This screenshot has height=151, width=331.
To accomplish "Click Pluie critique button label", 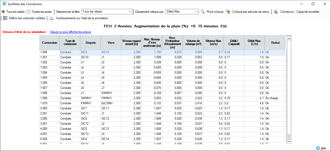I will [215, 12].
